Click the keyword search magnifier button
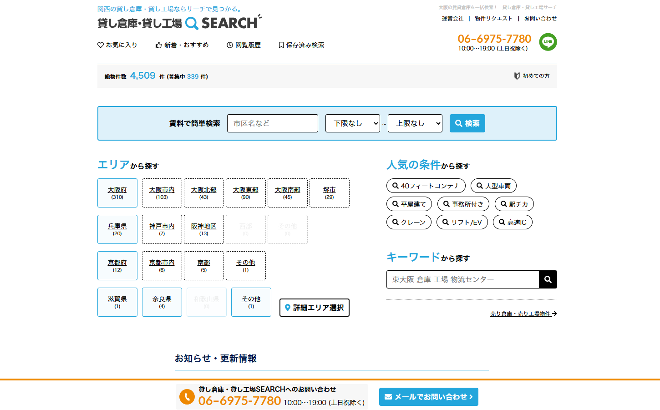 tap(548, 279)
